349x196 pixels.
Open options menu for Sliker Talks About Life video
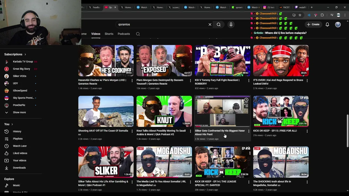click(x=132, y=182)
